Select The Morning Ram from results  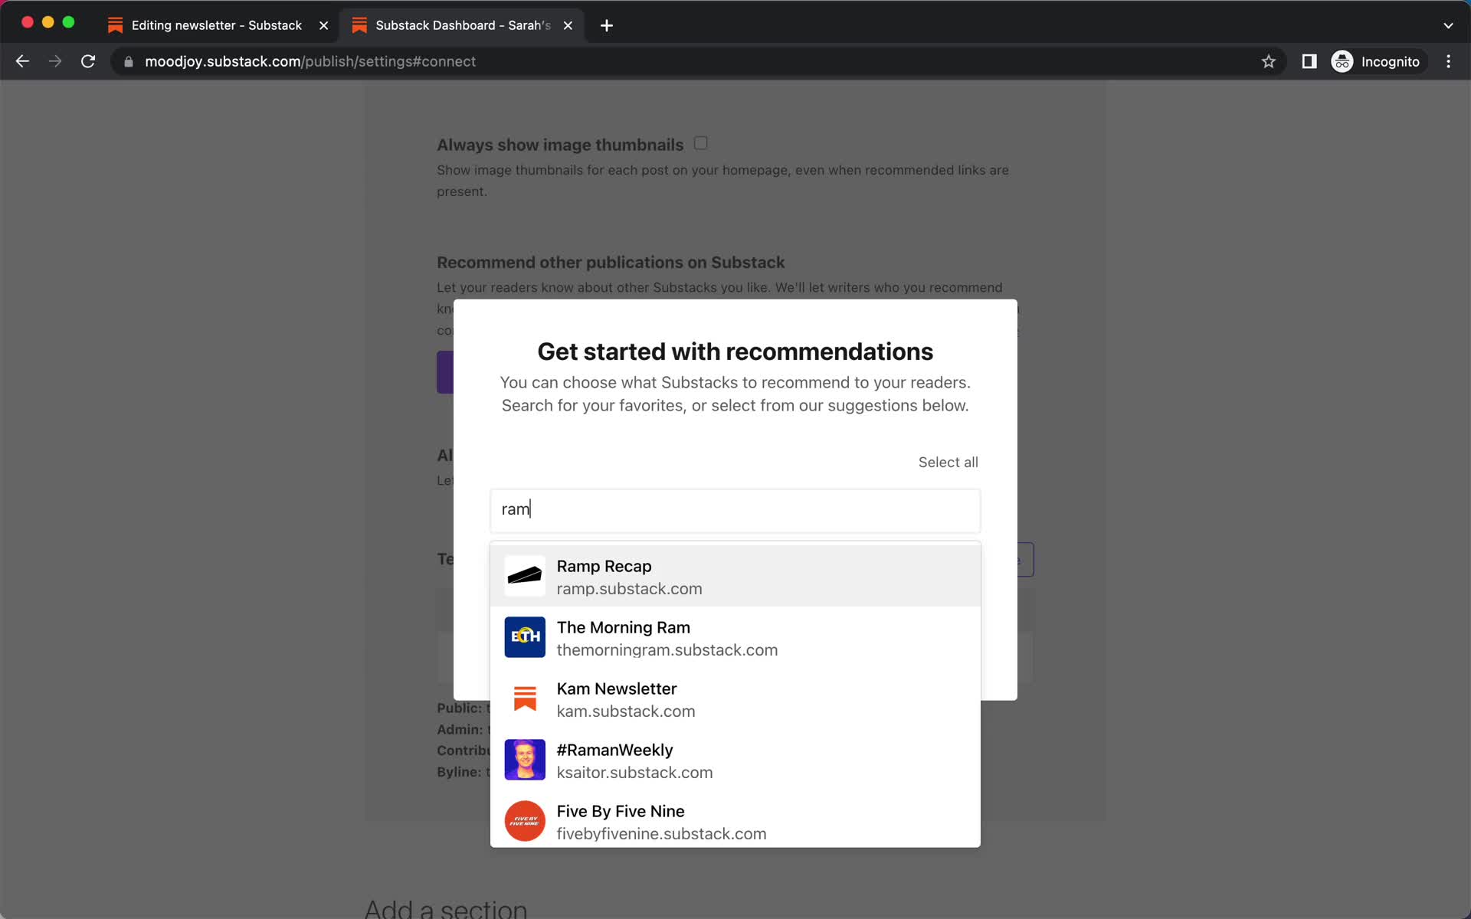(735, 637)
